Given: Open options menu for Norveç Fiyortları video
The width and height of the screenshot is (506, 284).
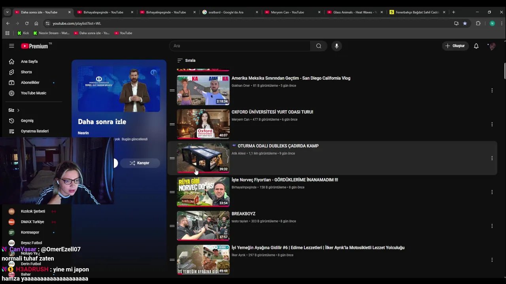Looking at the screenshot, I should click(x=492, y=192).
